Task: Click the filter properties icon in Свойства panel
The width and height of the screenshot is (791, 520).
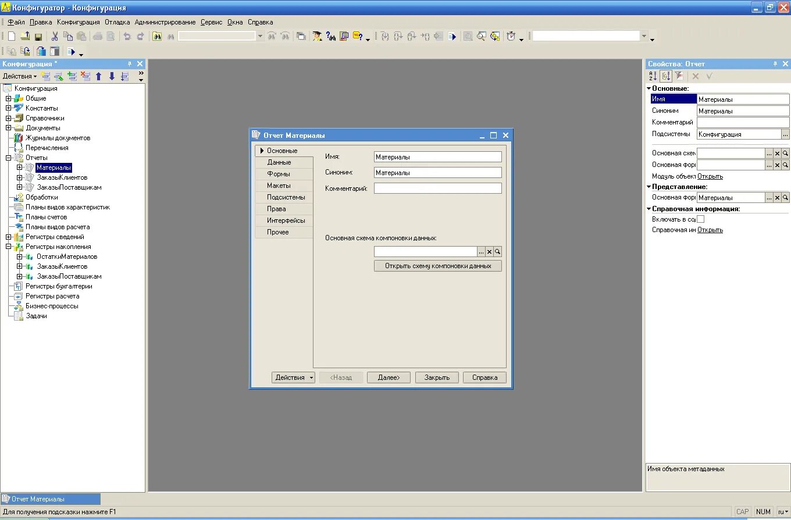Action: [679, 76]
